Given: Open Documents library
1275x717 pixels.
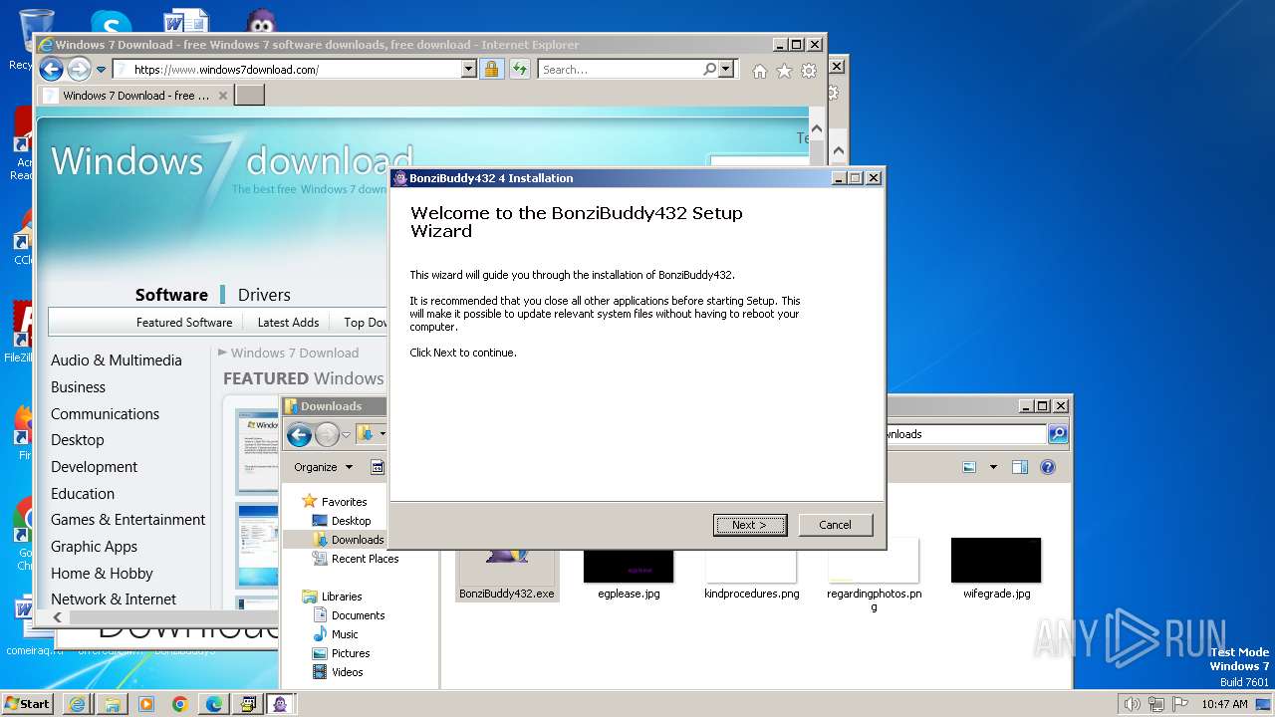Looking at the screenshot, I should pos(358,615).
